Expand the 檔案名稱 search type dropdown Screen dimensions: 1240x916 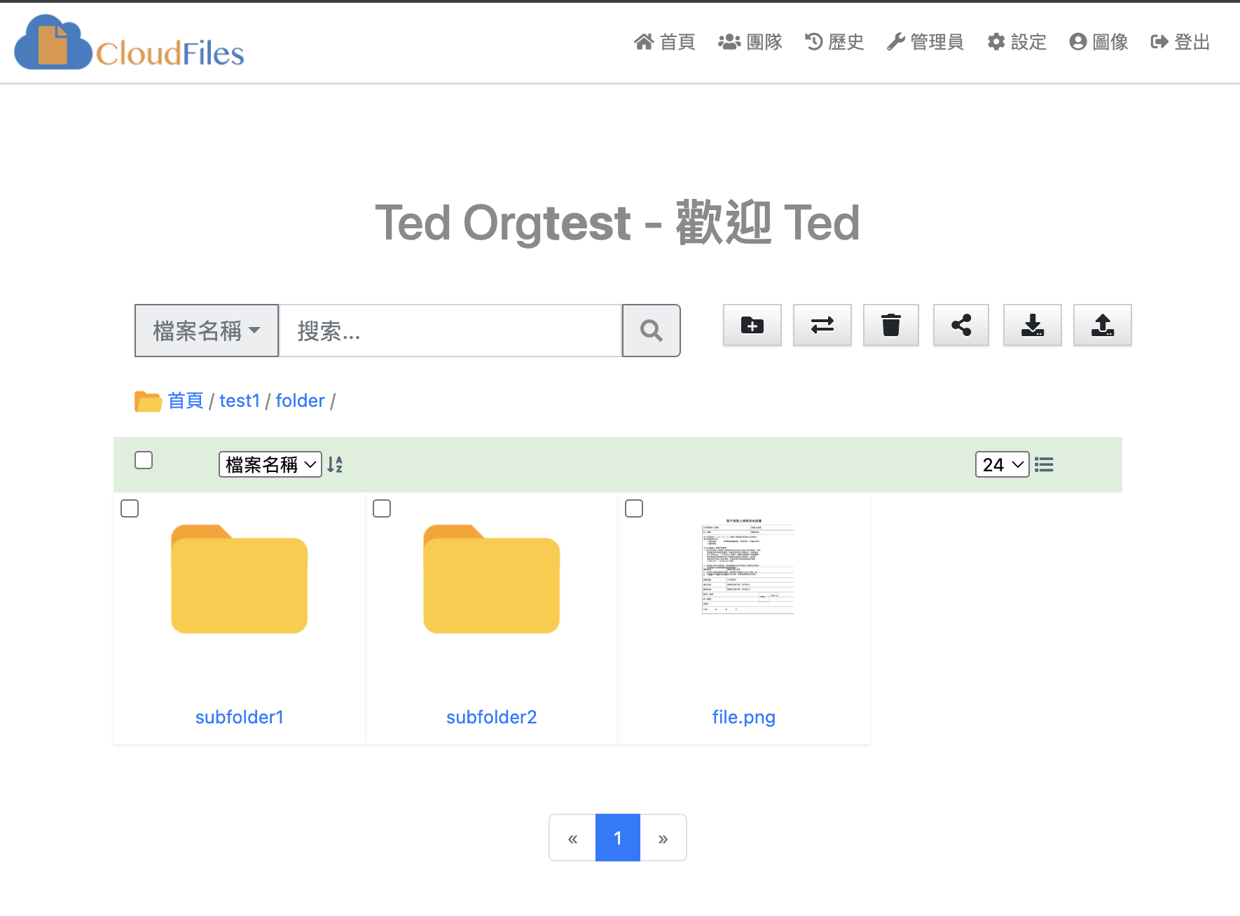pos(207,331)
